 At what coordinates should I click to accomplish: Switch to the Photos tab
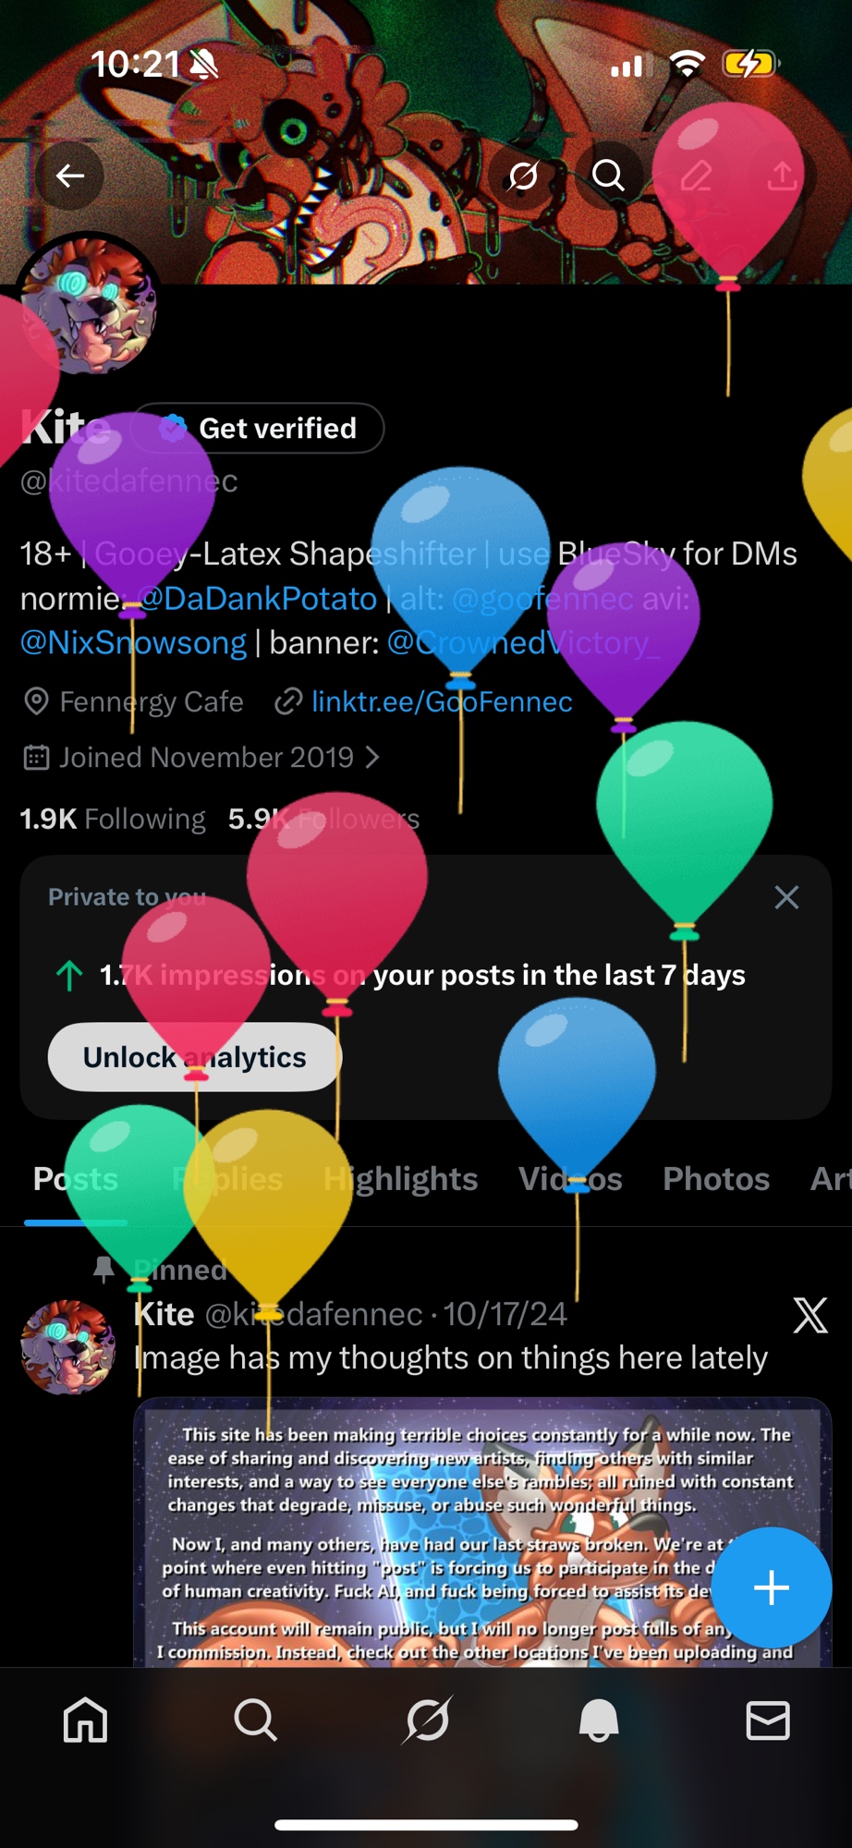point(716,1179)
